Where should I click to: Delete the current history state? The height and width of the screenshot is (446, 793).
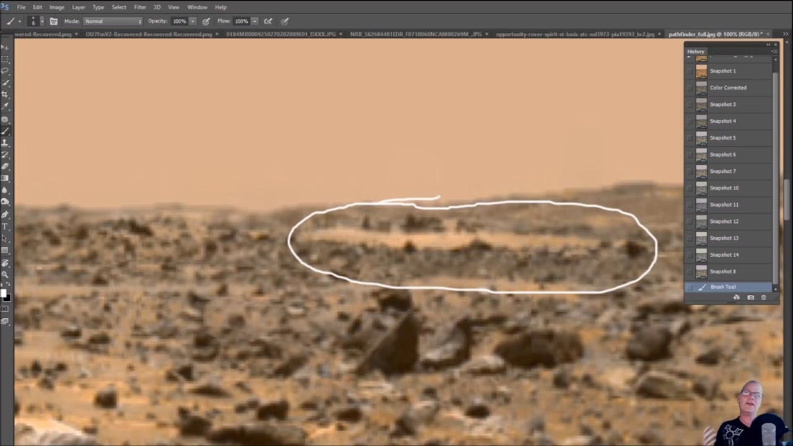pyautogui.click(x=764, y=298)
